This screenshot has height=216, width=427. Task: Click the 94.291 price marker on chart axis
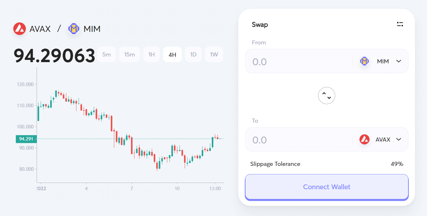[26, 139]
